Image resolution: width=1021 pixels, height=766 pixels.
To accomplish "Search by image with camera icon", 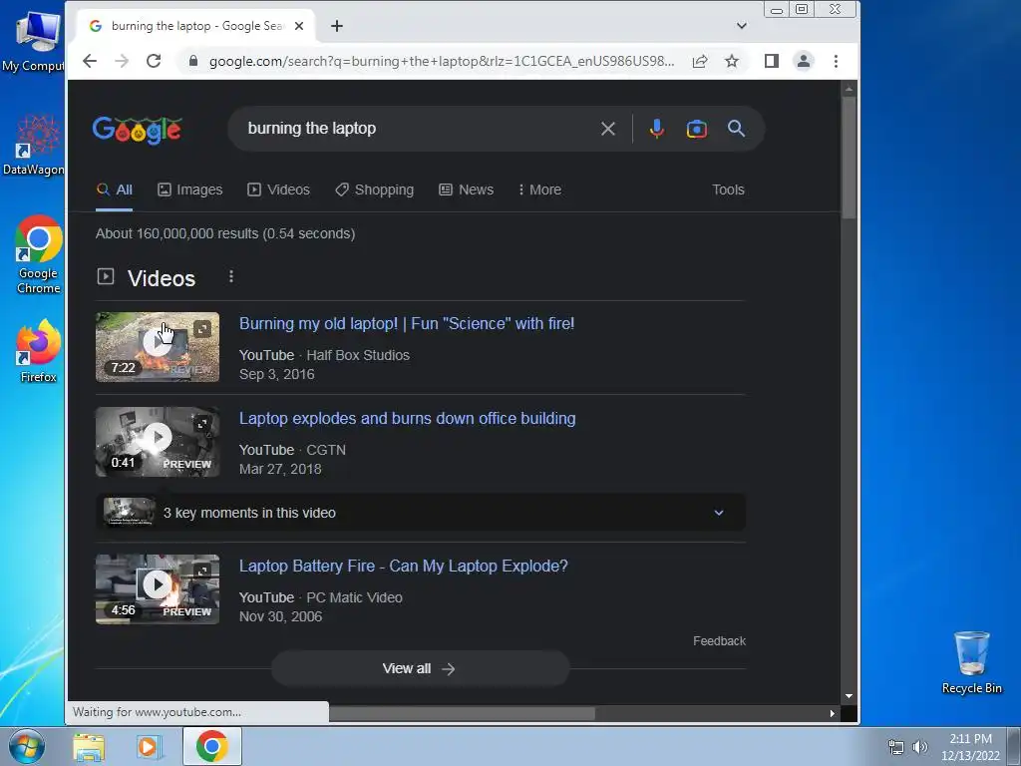I will tap(697, 129).
